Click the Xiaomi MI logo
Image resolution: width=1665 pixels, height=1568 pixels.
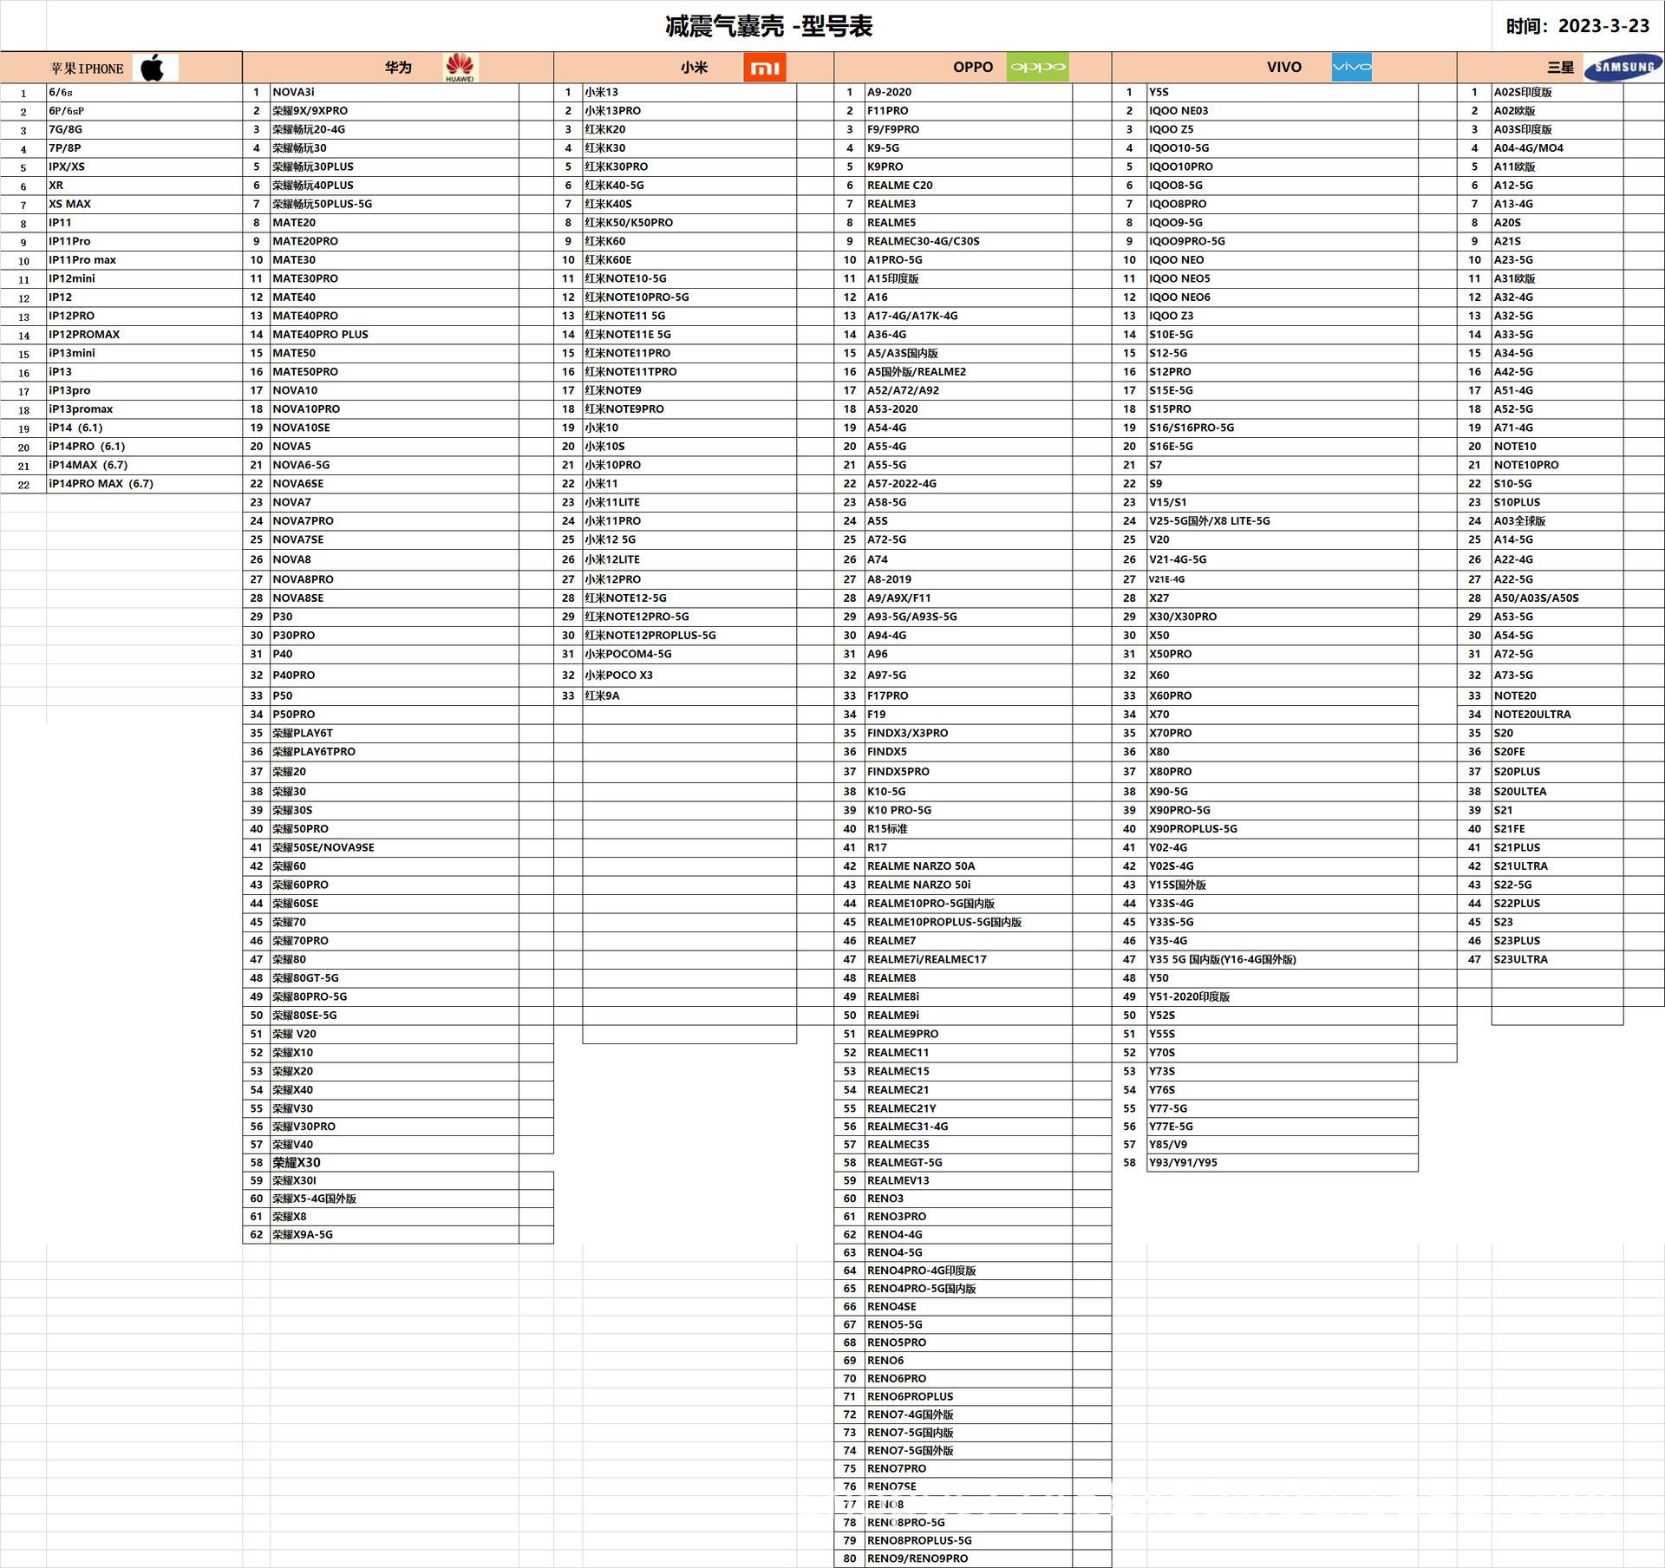pos(764,68)
